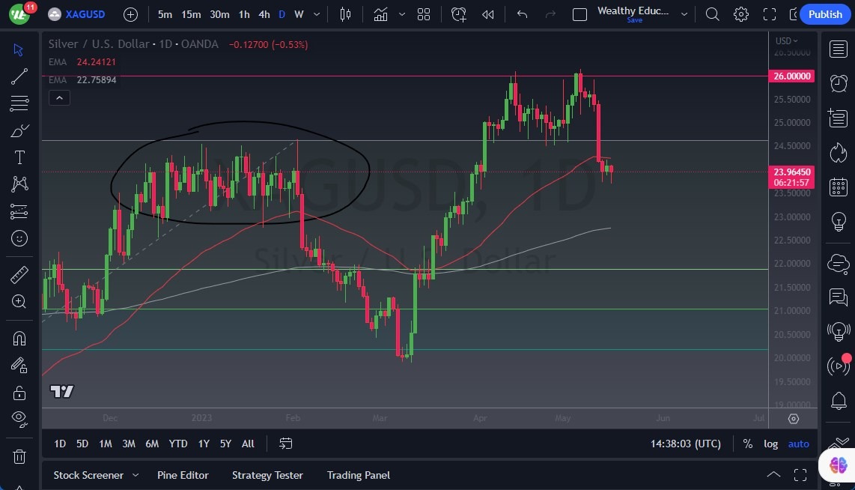
Task: Open the prediction and measurement tools
Action: (19, 211)
